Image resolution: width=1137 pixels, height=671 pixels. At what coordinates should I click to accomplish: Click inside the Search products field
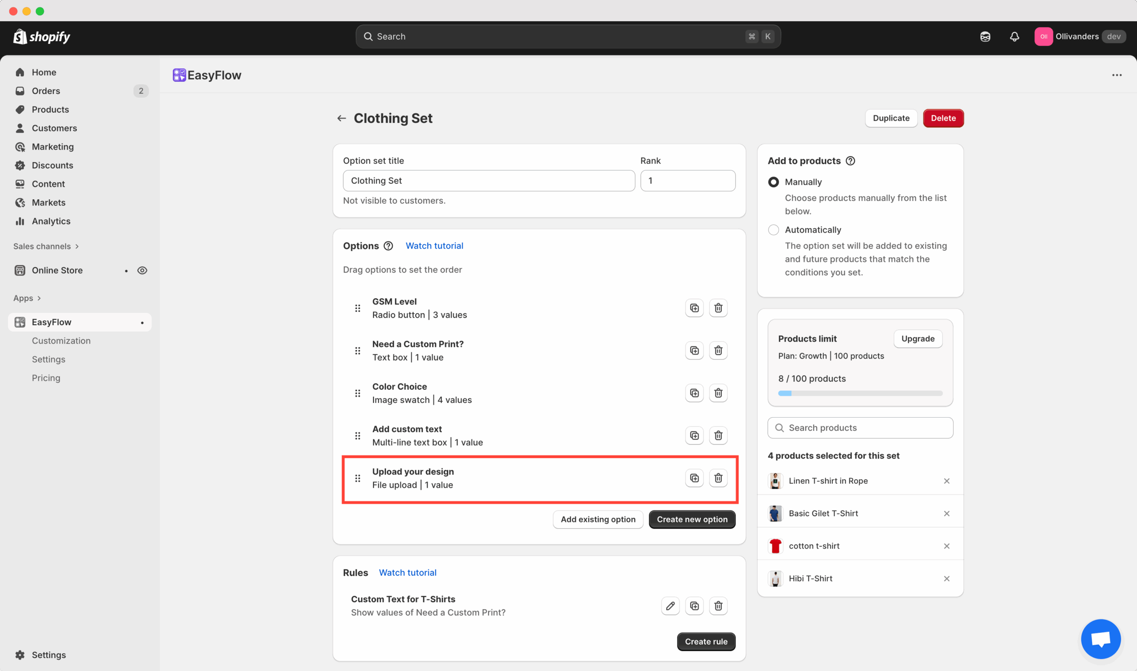point(860,428)
